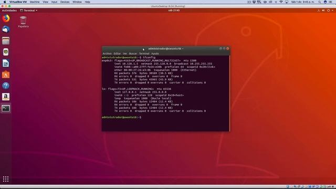Open macOS Wi-Fi status icon
The width and height of the screenshot is (336, 189).
(281, 2)
